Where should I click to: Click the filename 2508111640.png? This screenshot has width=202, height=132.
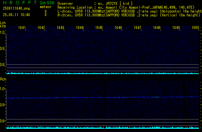click(16, 8)
